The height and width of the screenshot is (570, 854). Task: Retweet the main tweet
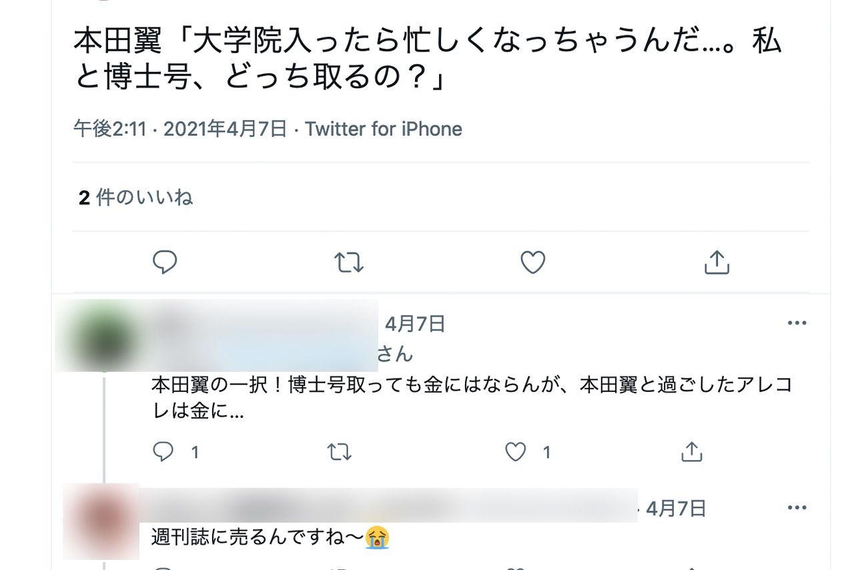click(x=348, y=263)
